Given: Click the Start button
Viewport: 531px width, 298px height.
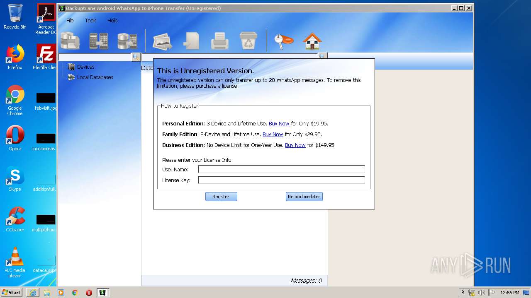Looking at the screenshot, I should (x=12, y=293).
